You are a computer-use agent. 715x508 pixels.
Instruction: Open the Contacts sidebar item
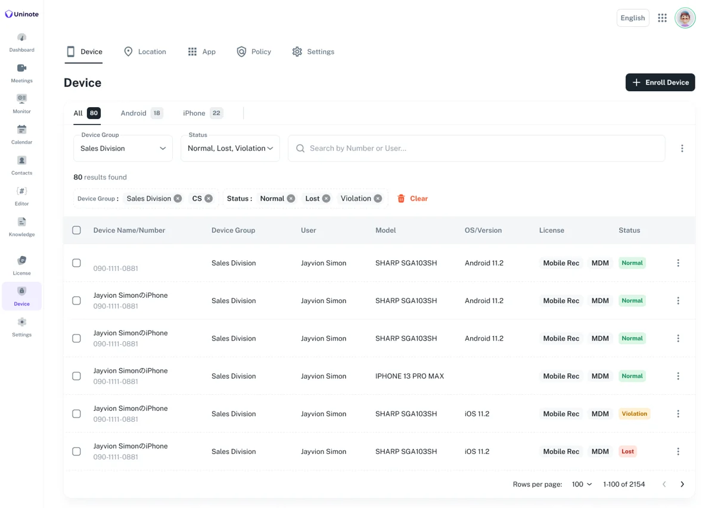tap(21, 166)
